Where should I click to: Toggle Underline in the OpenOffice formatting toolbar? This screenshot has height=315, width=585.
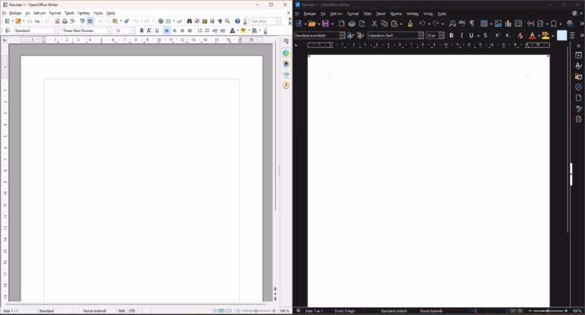point(157,30)
